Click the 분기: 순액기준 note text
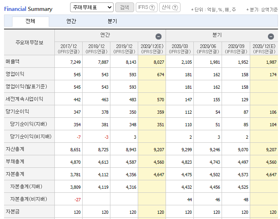Screen dimensions: 280x219 [x=262, y=10]
